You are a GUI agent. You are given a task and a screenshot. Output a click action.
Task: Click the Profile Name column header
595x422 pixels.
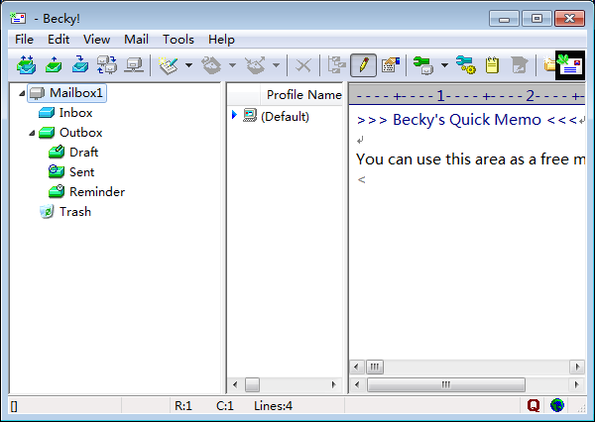click(301, 95)
